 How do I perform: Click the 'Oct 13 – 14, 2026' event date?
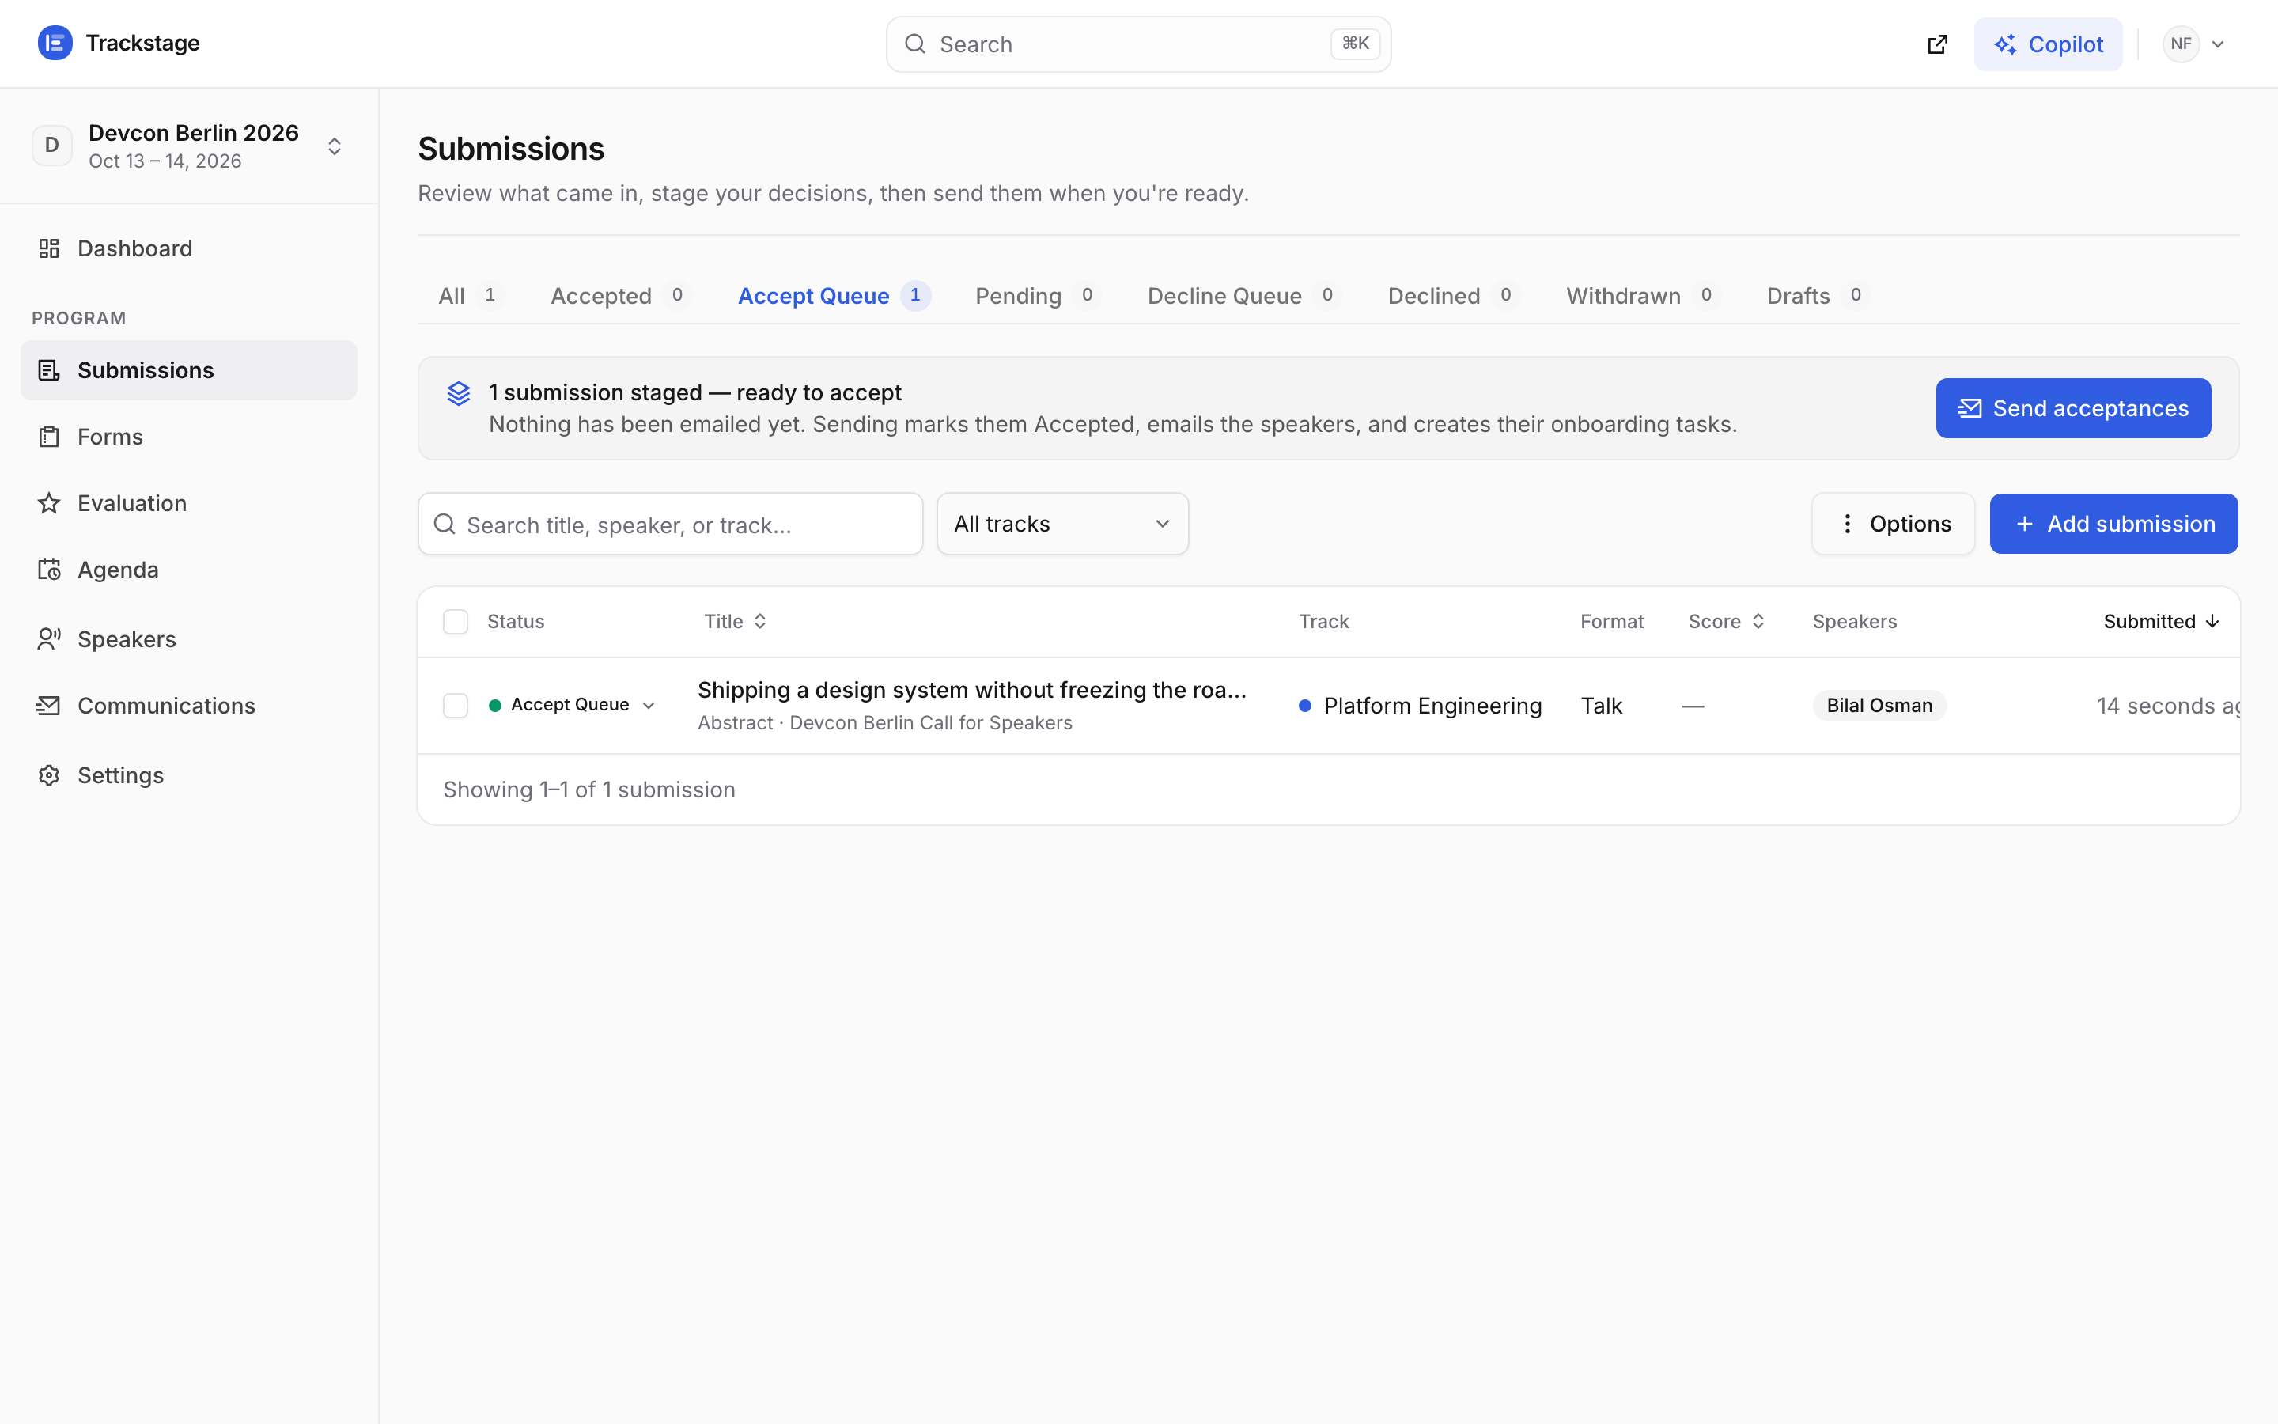pyautogui.click(x=165, y=161)
